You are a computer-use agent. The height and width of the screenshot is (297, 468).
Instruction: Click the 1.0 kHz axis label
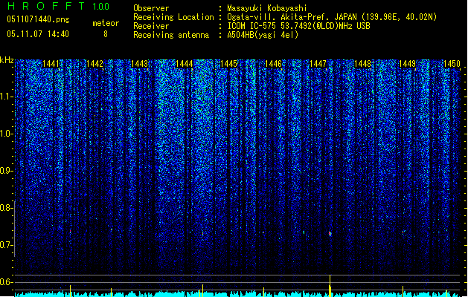pyautogui.click(x=7, y=134)
